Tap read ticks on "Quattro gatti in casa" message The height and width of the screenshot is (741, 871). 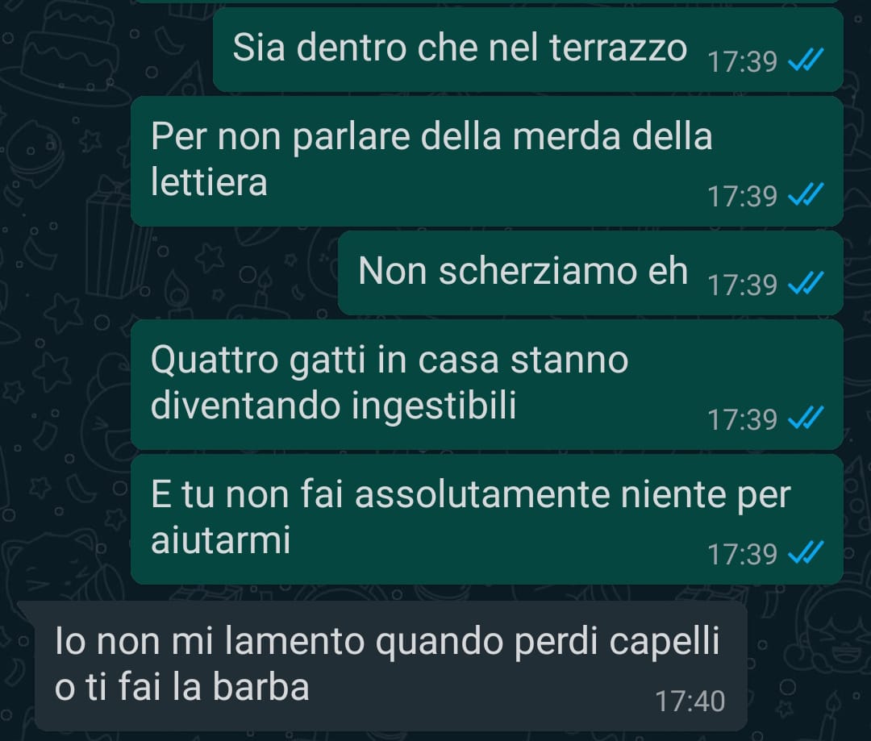coord(806,418)
